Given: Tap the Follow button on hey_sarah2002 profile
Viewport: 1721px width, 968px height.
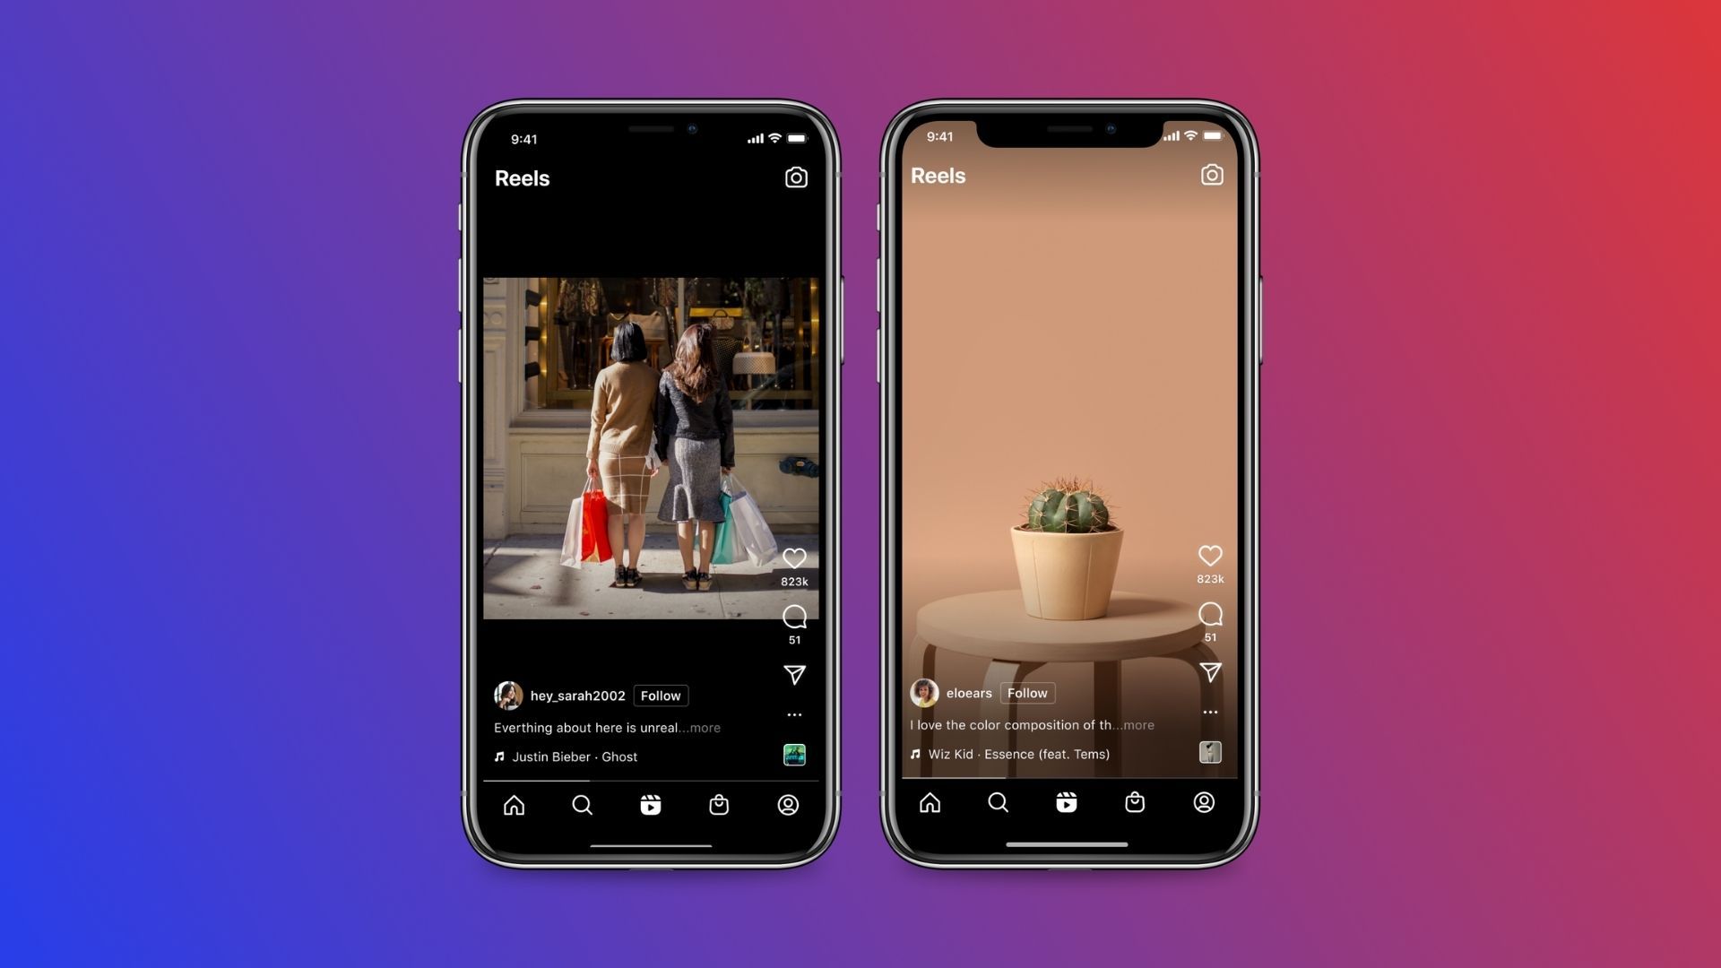Looking at the screenshot, I should click(661, 695).
